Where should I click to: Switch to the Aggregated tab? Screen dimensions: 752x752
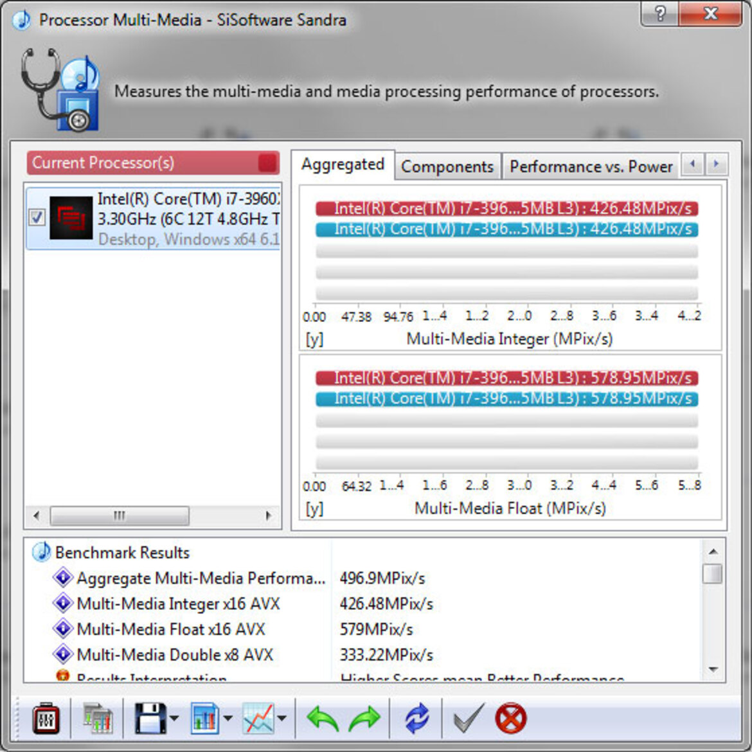click(343, 165)
